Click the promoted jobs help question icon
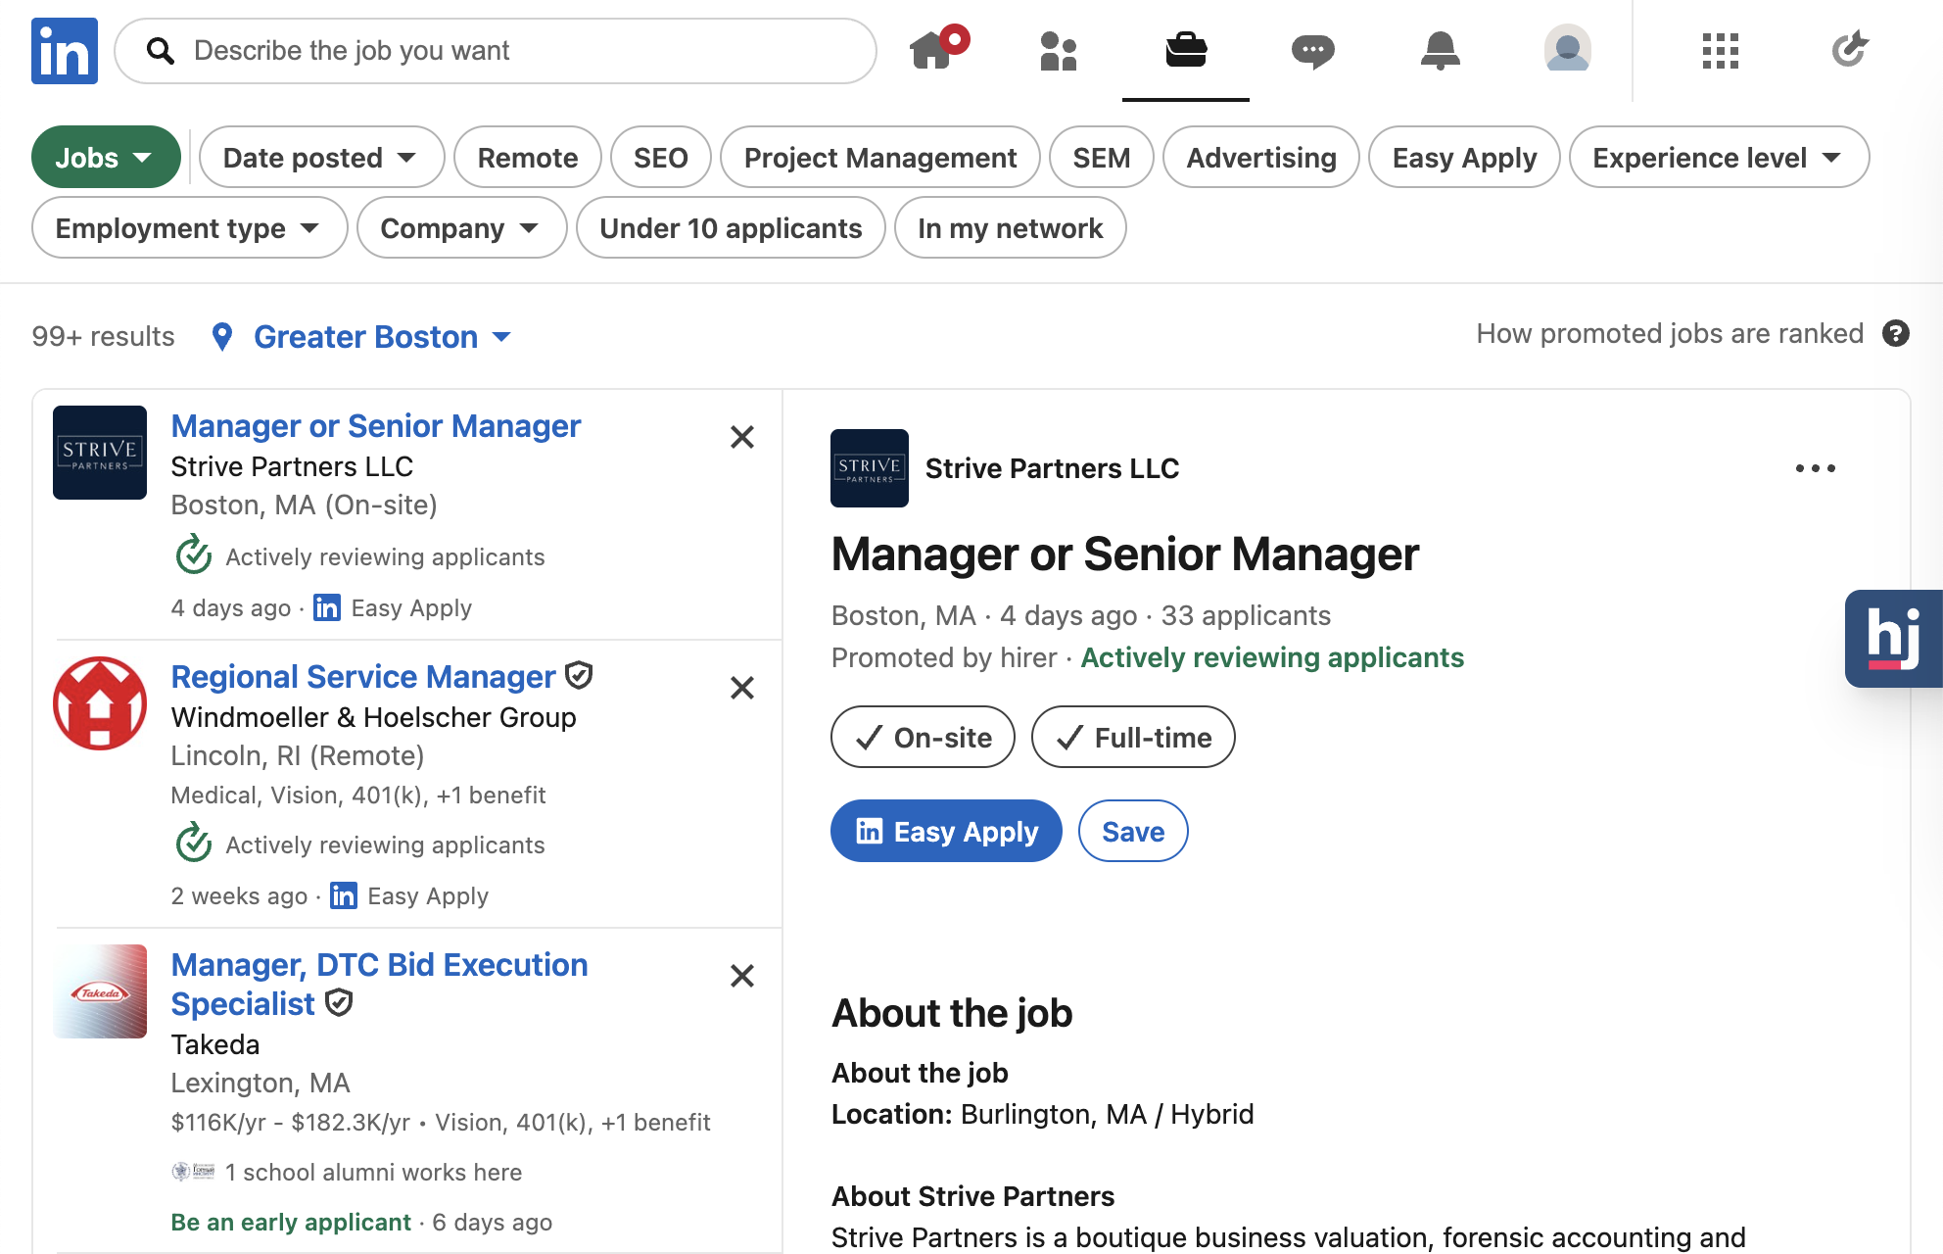1943x1254 pixels. click(x=1896, y=334)
